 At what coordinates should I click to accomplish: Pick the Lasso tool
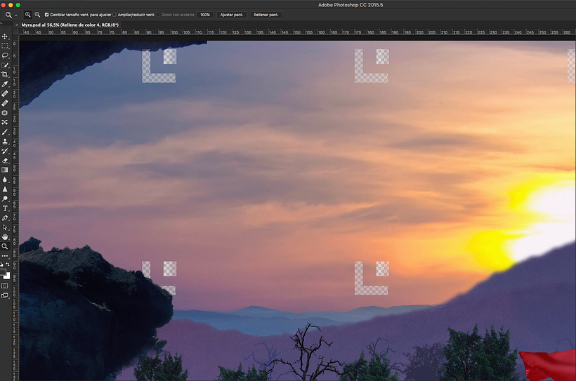coord(5,55)
